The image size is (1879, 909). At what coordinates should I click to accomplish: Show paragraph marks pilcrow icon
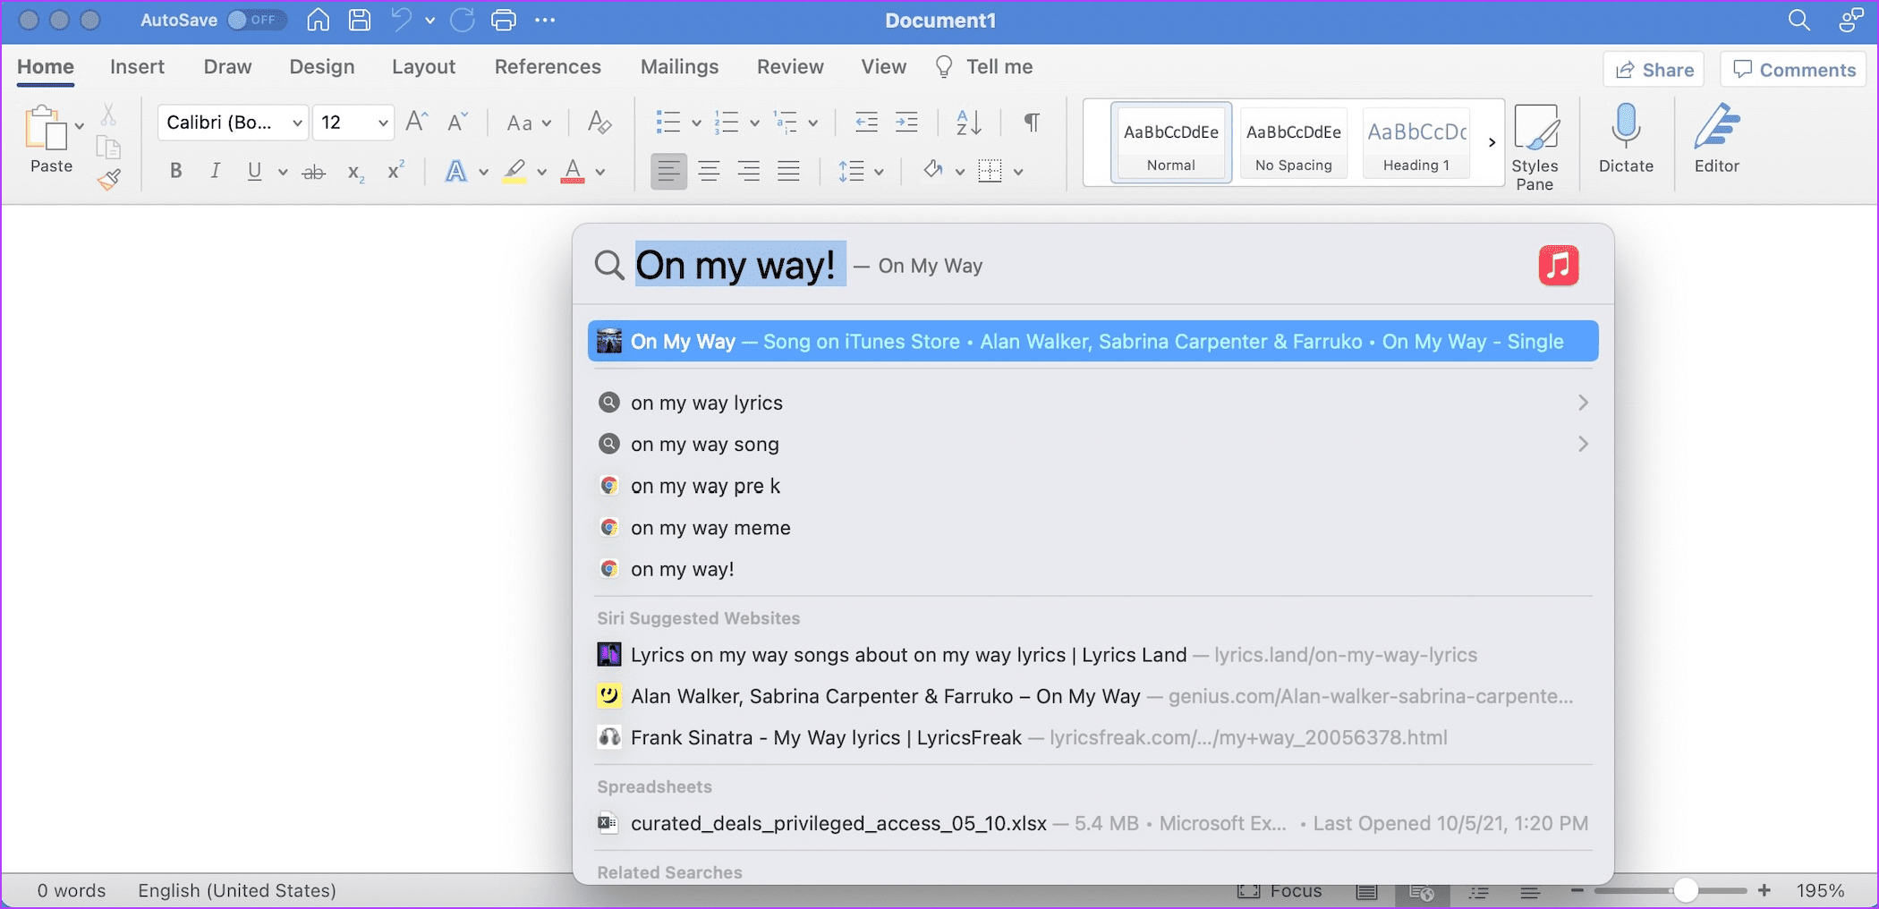[1032, 122]
